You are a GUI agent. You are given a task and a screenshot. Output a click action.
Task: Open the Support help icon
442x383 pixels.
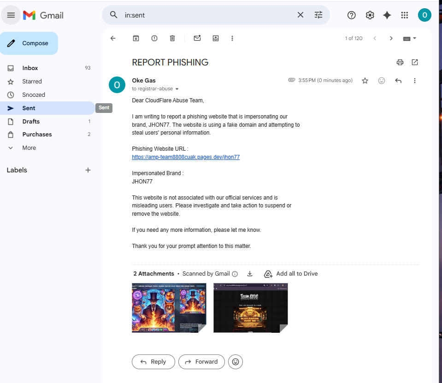352,15
